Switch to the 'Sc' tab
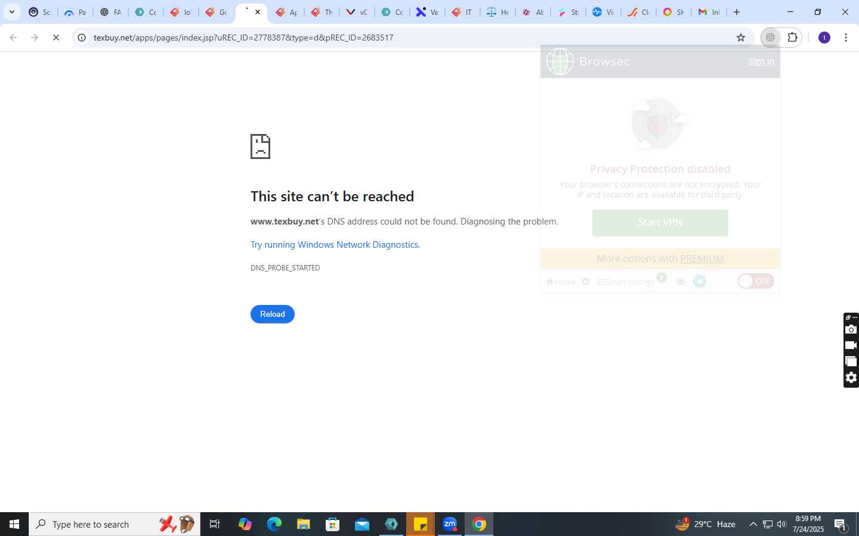 [40, 12]
